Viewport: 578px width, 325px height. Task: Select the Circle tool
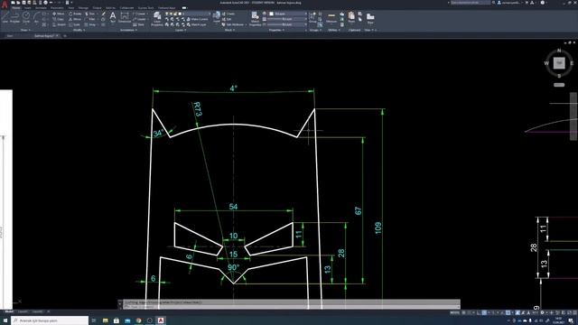click(26, 17)
